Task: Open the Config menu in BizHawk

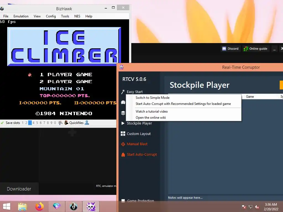Action: tap(51, 16)
